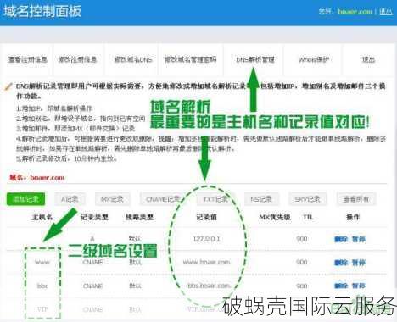397x322 pixels.
Task: Filter by A记录
Action: click(x=70, y=199)
